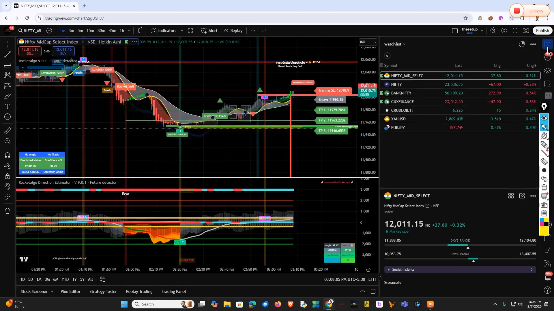Enable the eraser remove tool
The width and height of the screenshot is (554, 311).
544,162
